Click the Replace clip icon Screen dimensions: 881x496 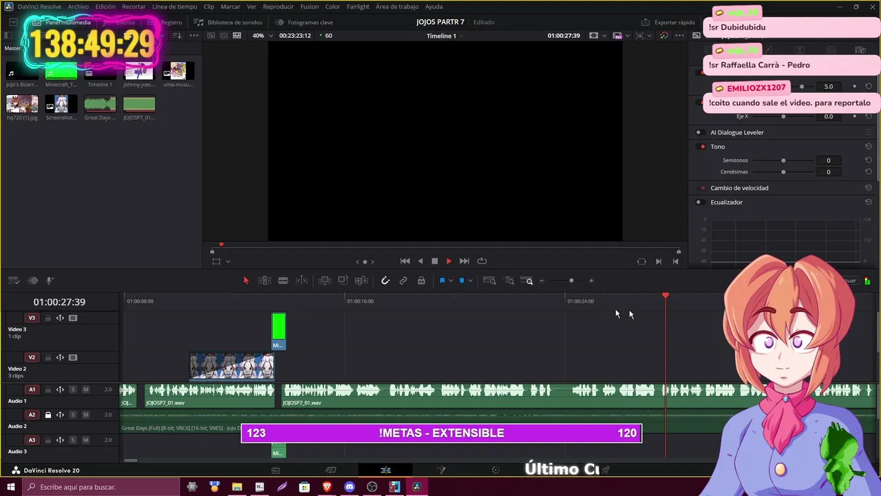point(361,280)
